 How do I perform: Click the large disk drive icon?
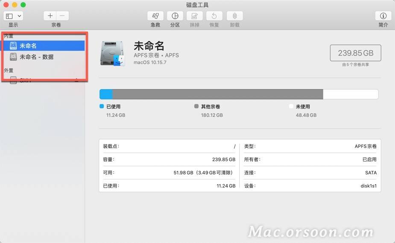point(112,53)
